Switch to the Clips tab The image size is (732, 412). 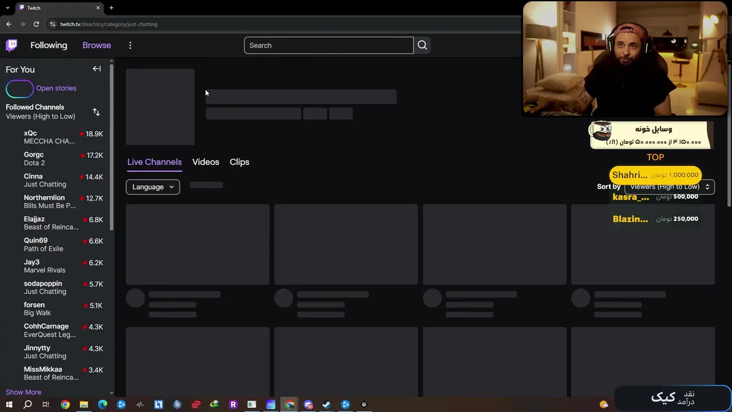[240, 162]
